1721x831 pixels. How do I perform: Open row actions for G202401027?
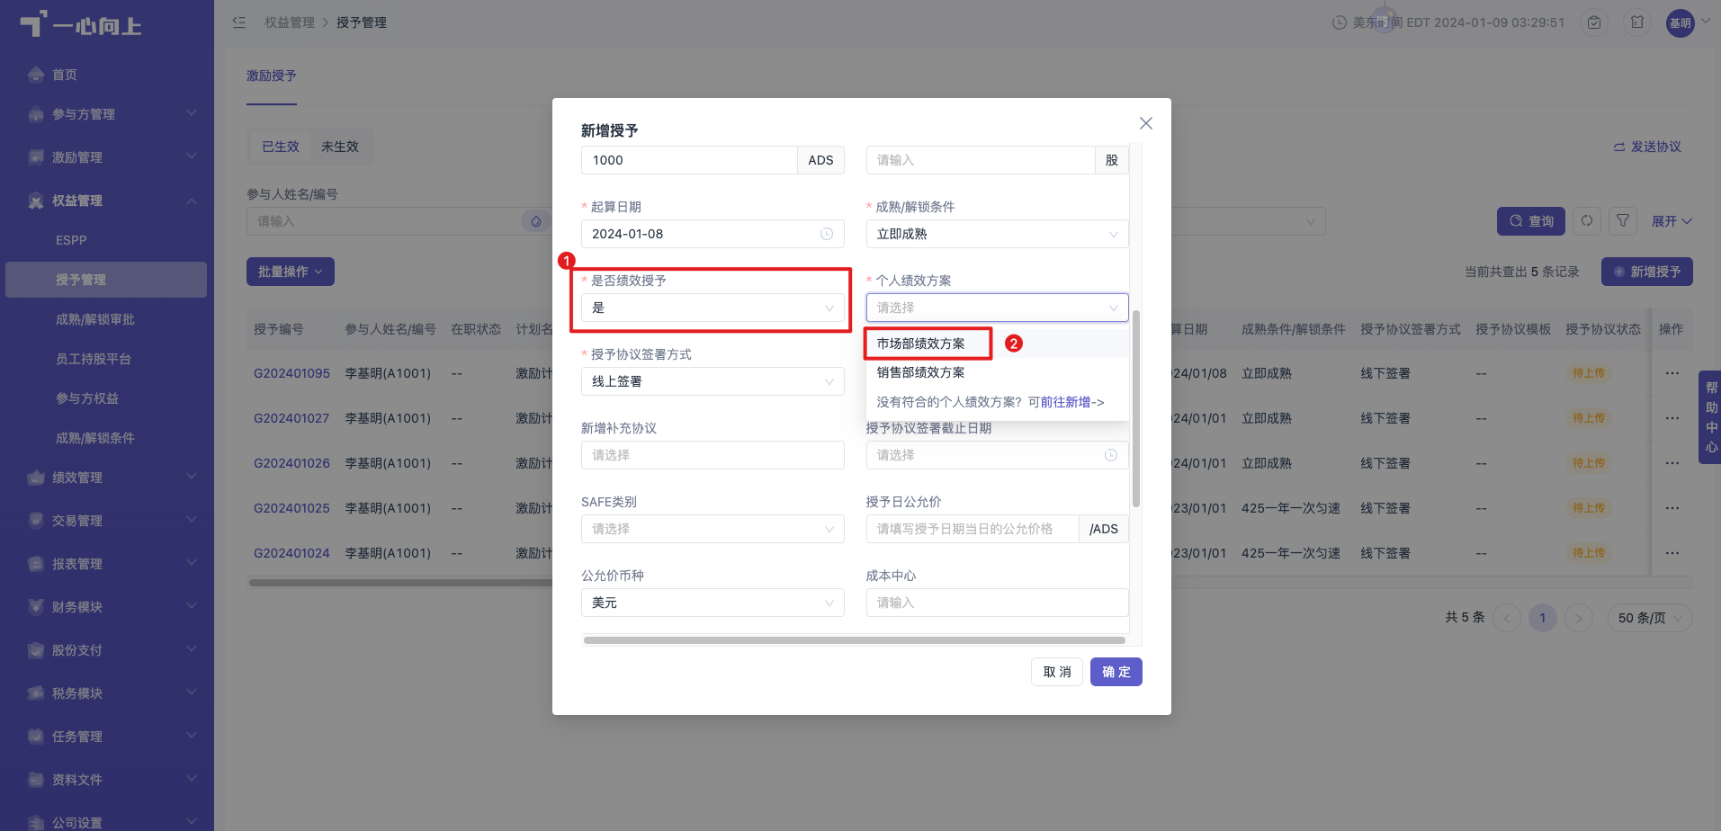(x=1672, y=418)
